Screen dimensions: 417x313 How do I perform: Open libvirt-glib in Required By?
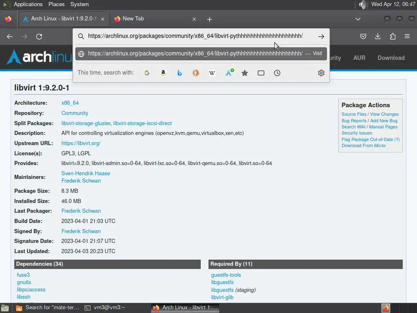(222, 297)
